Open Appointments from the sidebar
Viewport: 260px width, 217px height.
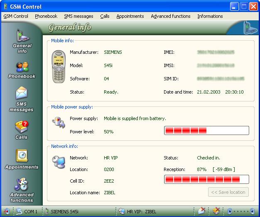point(22,159)
